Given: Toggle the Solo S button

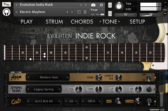Looking at the screenshot, I should click(x=110, y=5).
